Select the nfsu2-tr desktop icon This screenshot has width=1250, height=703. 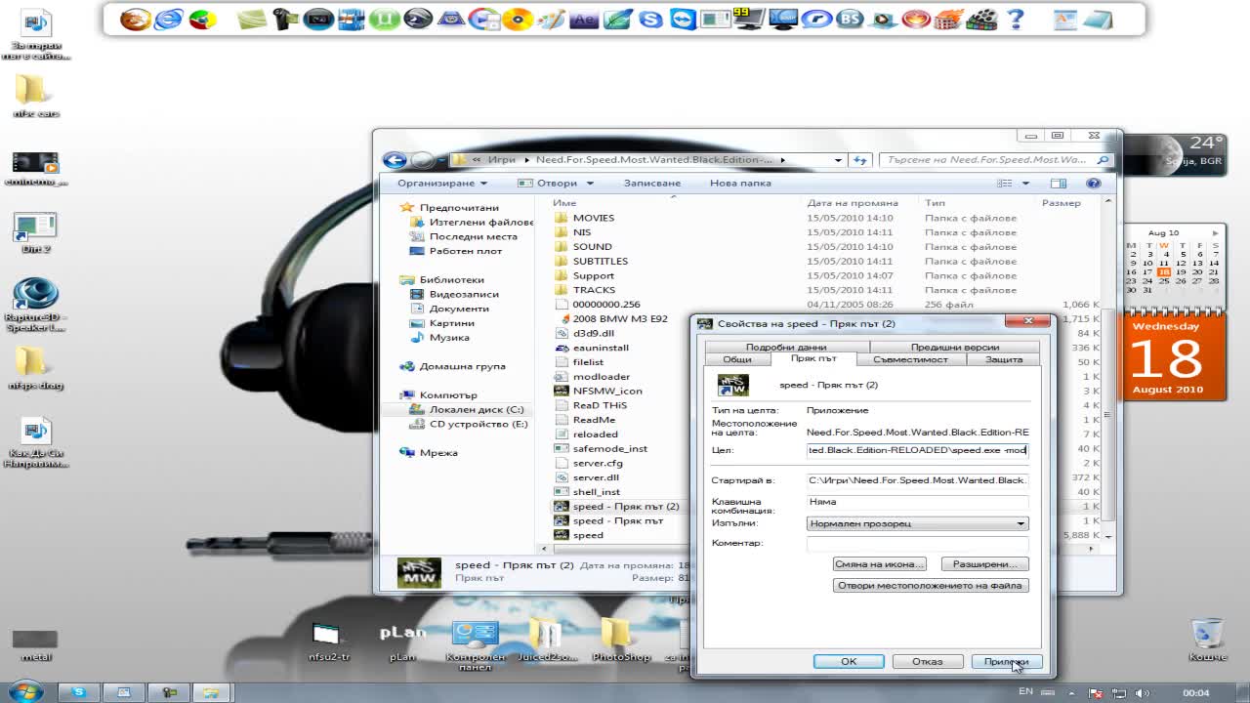(328, 641)
